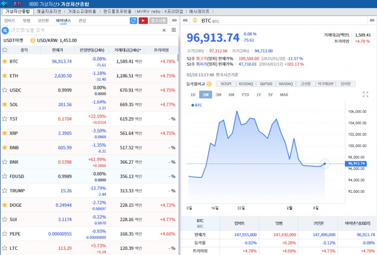This screenshot has width=377, height=255.
Task: Sort by 거래대금(24h) column dropdown
Action: [x=127, y=50]
